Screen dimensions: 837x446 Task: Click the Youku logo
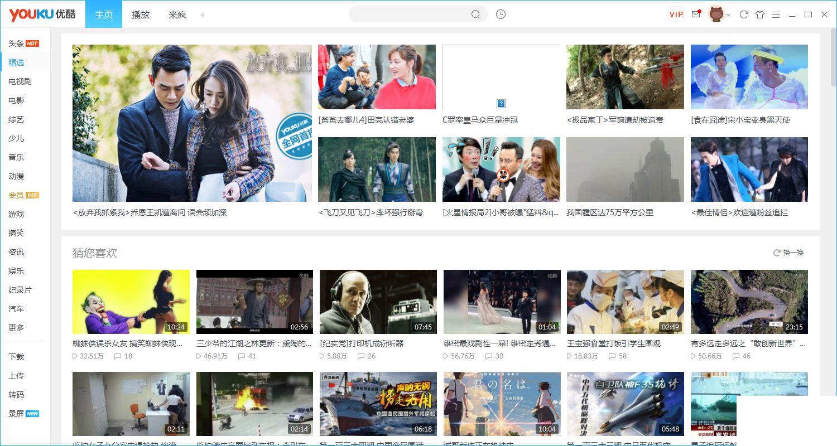coord(42,14)
